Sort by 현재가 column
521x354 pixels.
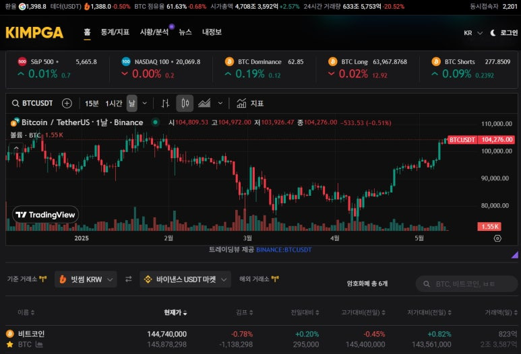[x=175, y=312]
